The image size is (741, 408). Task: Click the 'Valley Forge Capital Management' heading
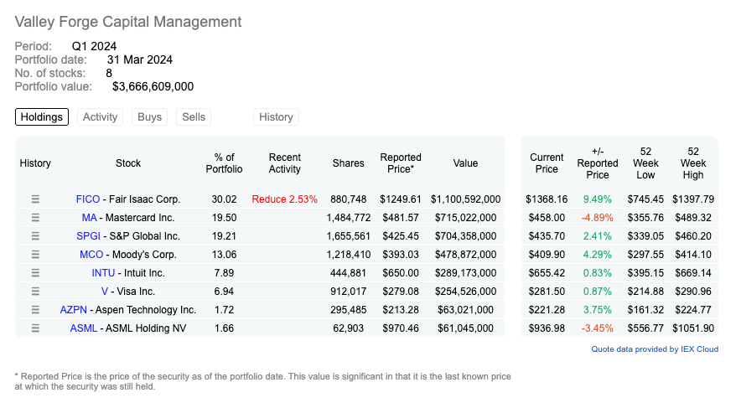point(128,22)
